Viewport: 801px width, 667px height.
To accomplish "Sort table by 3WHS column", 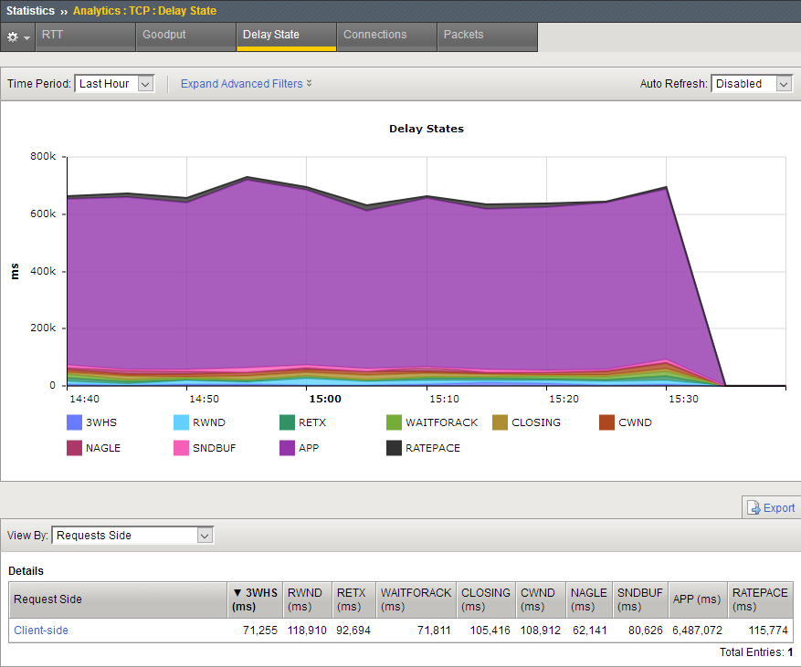I will tap(254, 599).
